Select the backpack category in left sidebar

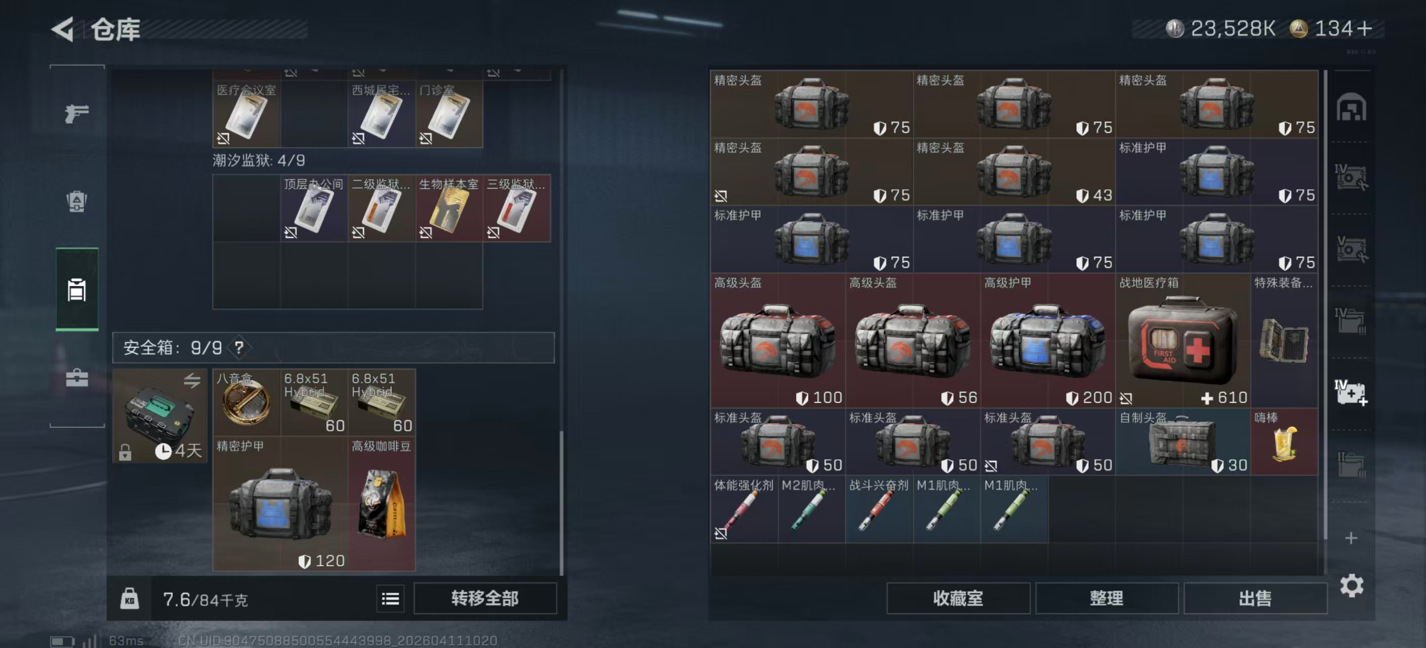tap(76, 201)
